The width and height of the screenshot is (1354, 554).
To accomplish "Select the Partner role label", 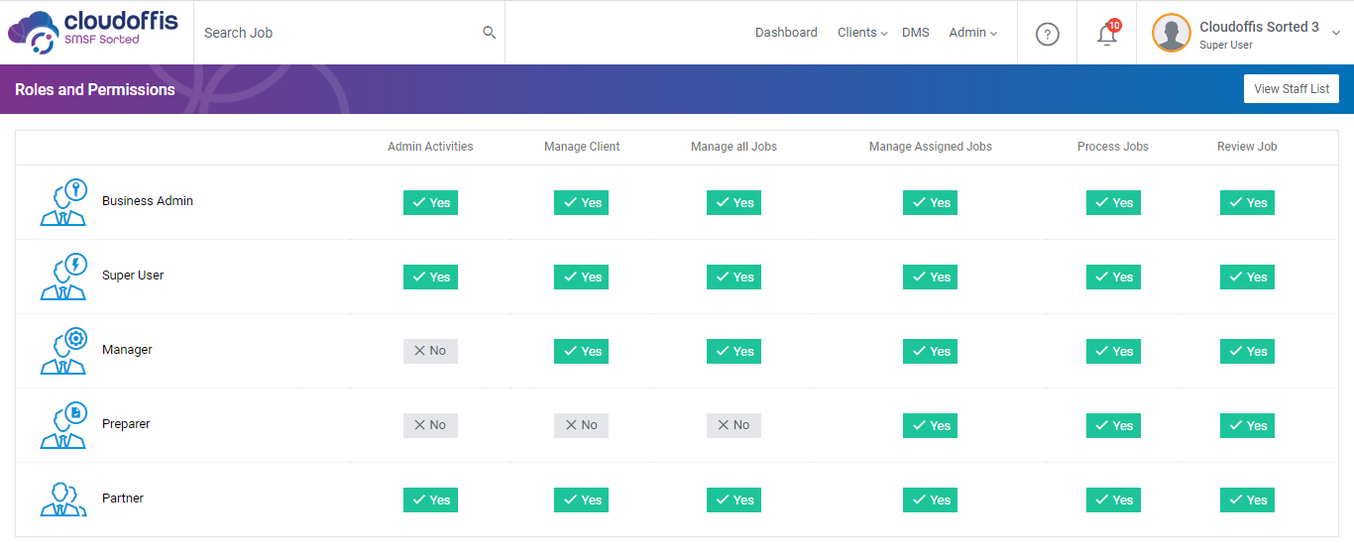I will tap(123, 499).
